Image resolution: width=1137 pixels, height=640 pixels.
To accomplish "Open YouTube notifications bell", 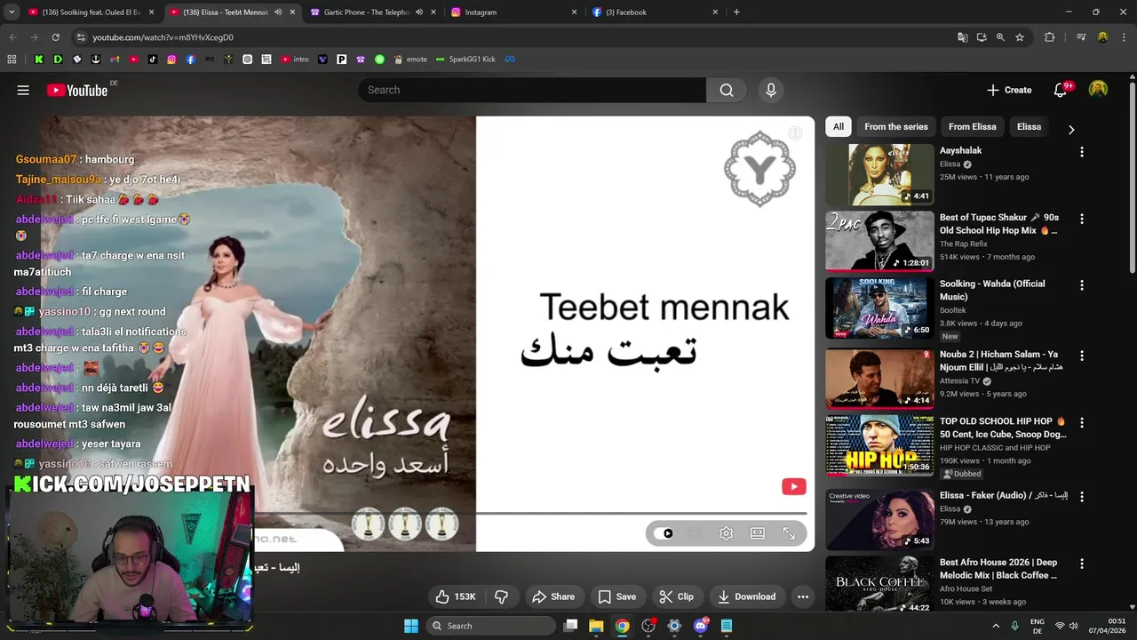I will pos(1060,90).
